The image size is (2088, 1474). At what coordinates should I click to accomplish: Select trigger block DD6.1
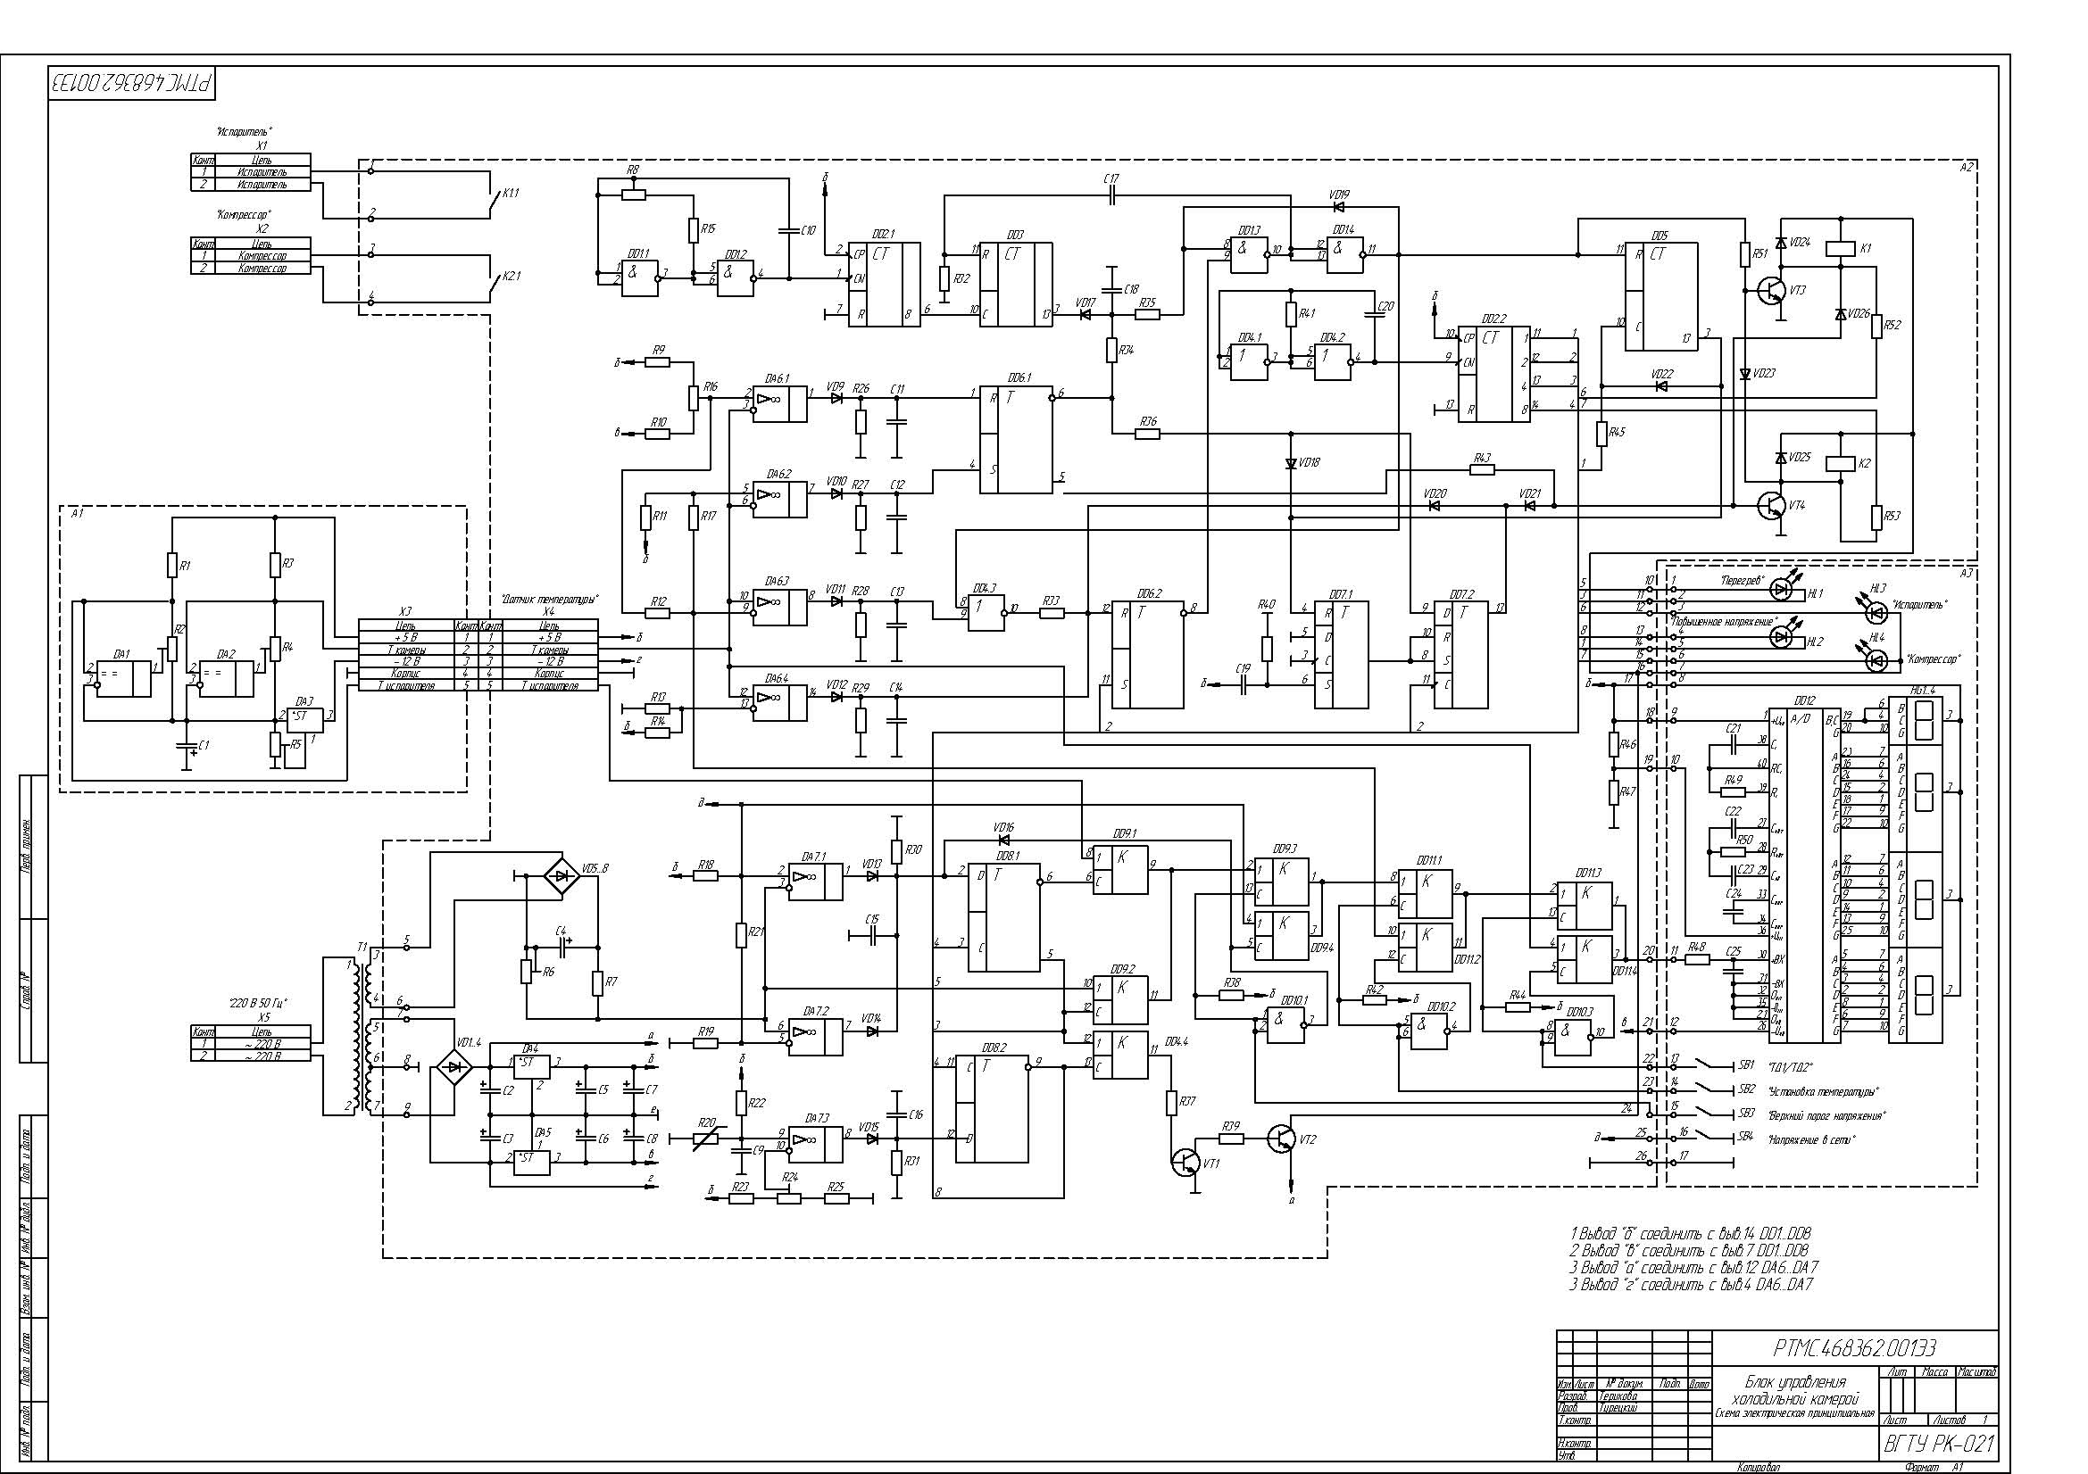coord(1016,439)
